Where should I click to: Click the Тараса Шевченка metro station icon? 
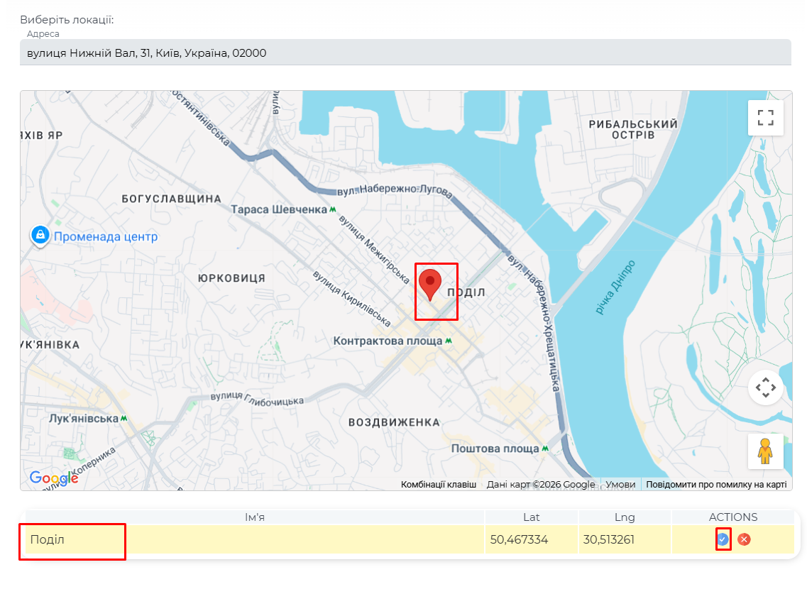[x=332, y=209]
